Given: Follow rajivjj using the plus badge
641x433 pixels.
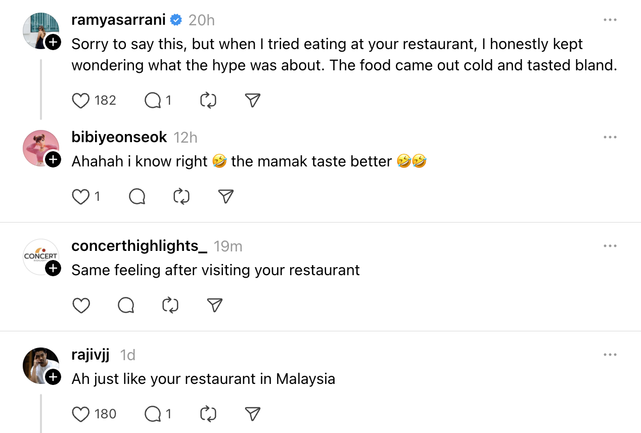Looking at the screenshot, I should [53, 377].
